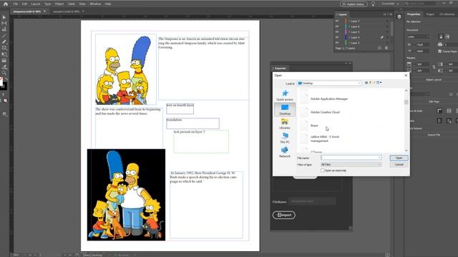Image resolution: width=458 pixels, height=257 pixels.
Task: Select the Adobe Application Manager entry
Action: pos(329,99)
